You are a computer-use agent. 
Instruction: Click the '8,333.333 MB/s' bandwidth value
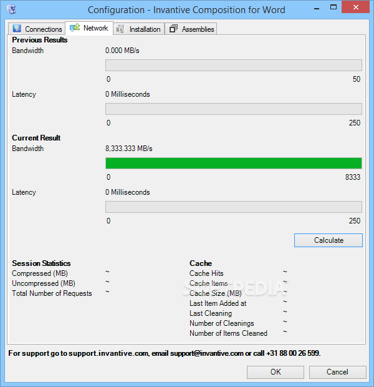pyautogui.click(x=128, y=149)
